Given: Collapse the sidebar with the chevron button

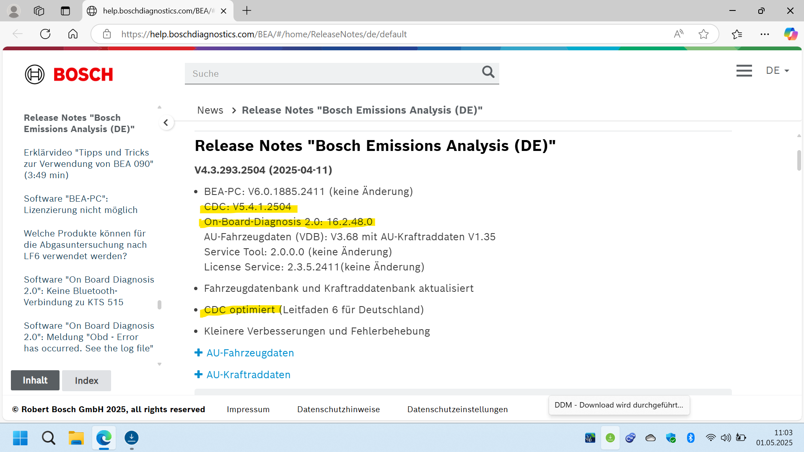Looking at the screenshot, I should click(166, 123).
